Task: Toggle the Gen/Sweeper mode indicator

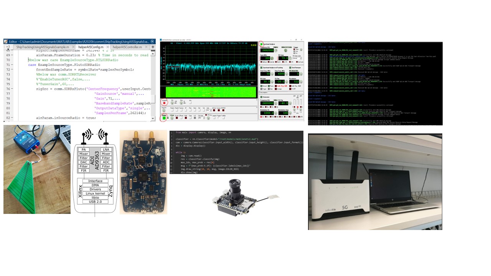Action: point(290,67)
